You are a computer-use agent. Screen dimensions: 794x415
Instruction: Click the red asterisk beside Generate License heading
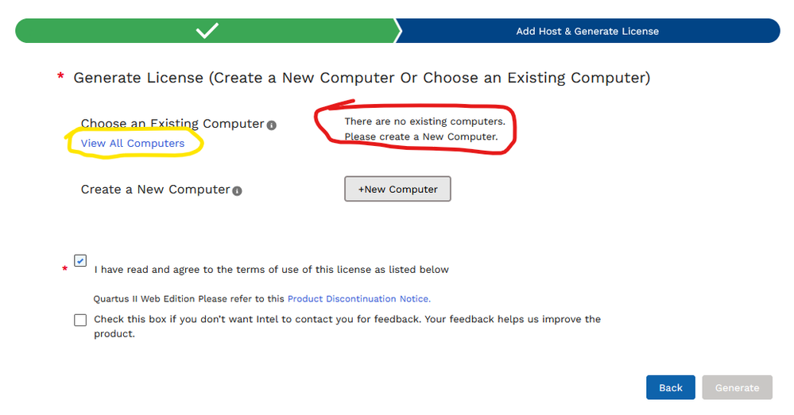60,78
